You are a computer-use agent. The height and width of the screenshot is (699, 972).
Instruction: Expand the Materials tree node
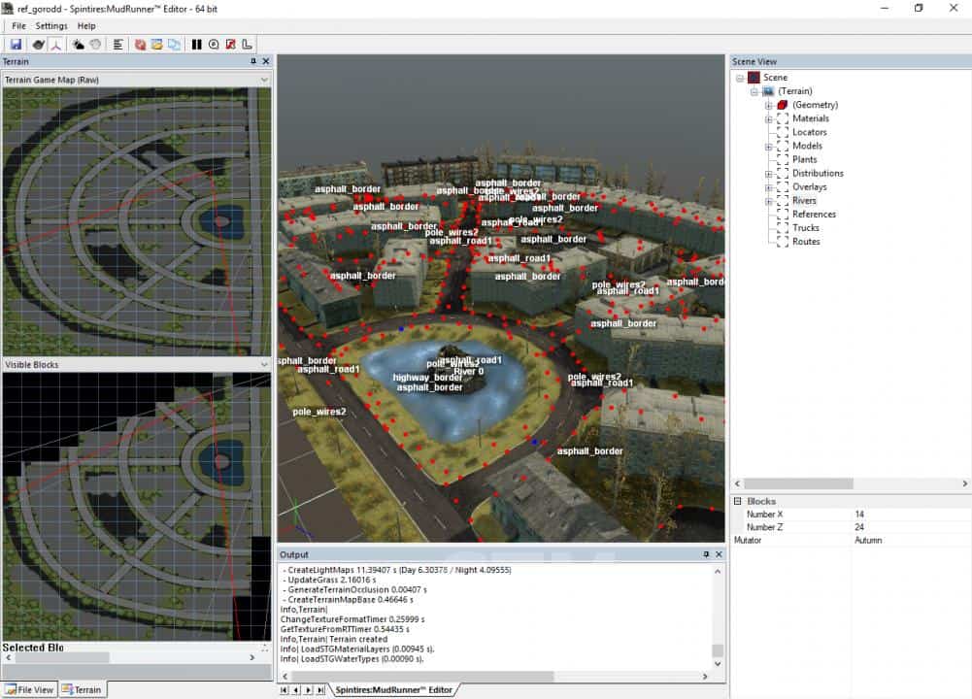(x=768, y=118)
